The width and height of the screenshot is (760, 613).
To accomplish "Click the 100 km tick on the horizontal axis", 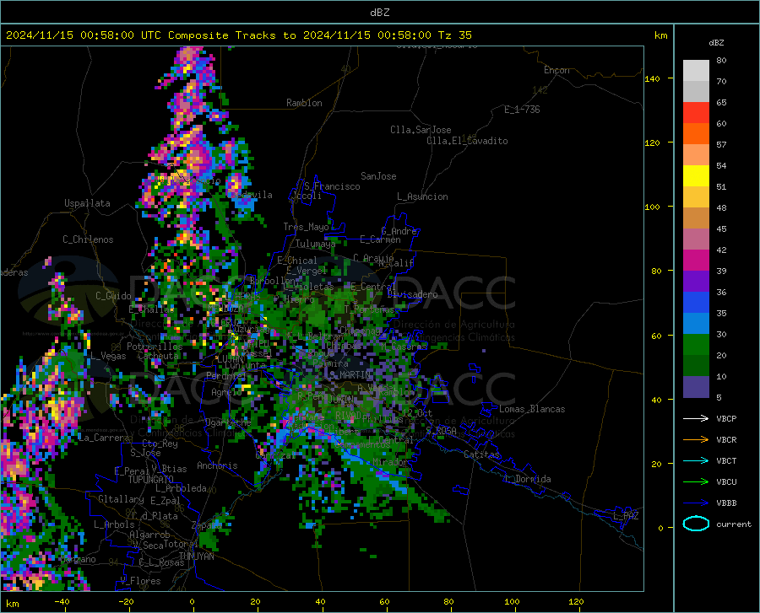I will pyautogui.click(x=512, y=601).
